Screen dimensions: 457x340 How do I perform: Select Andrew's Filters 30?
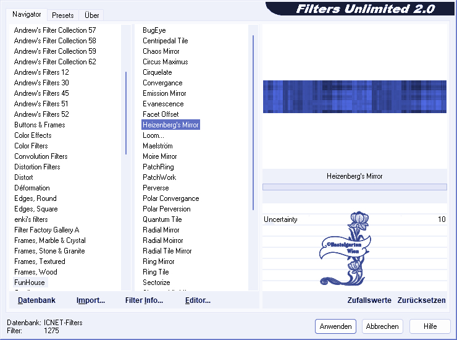click(41, 83)
